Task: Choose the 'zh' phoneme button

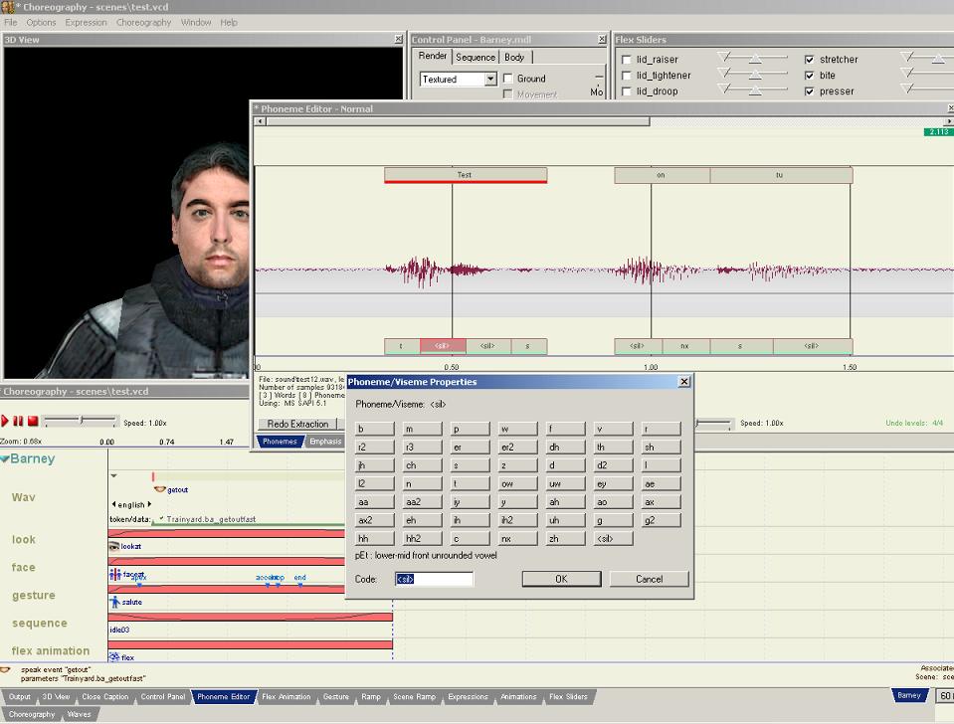Action: tap(565, 538)
